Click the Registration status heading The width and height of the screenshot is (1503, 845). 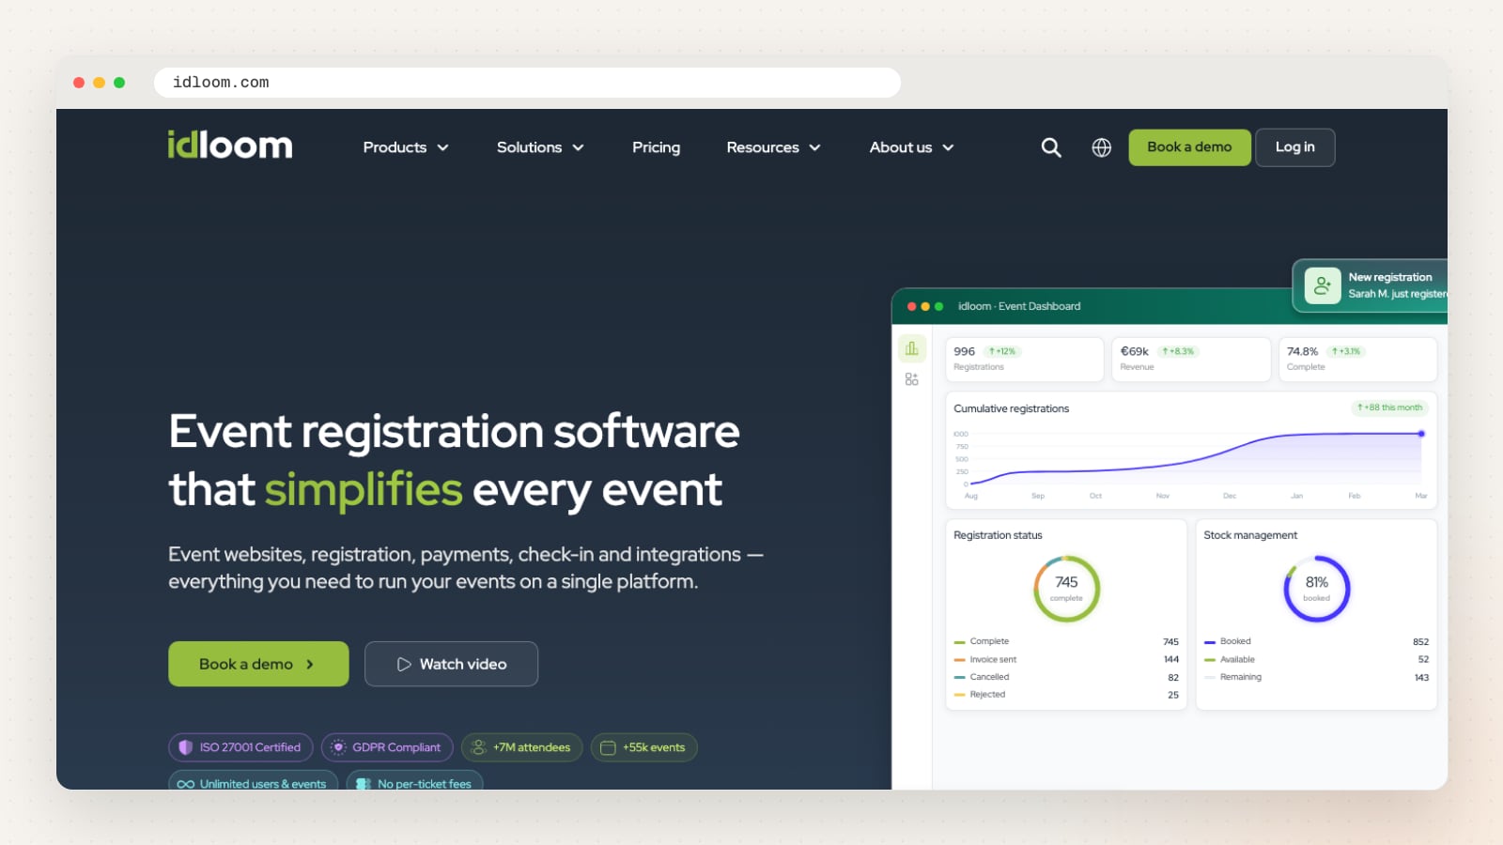click(x=998, y=535)
